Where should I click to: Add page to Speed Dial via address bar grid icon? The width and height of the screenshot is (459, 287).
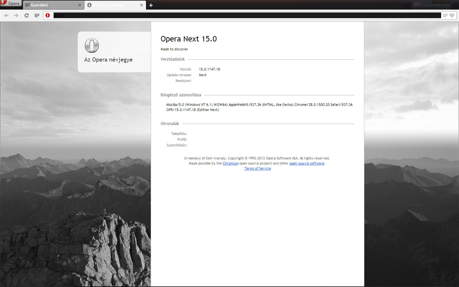pyautogui.click(x=445, y=15)
